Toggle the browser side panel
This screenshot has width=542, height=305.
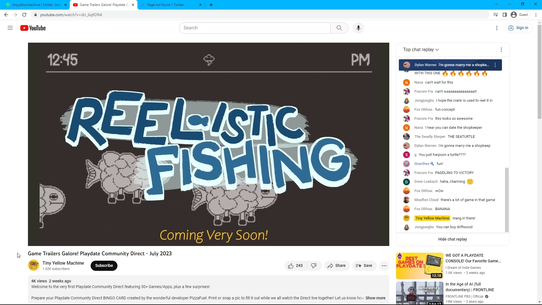click(x=505, y=15)
